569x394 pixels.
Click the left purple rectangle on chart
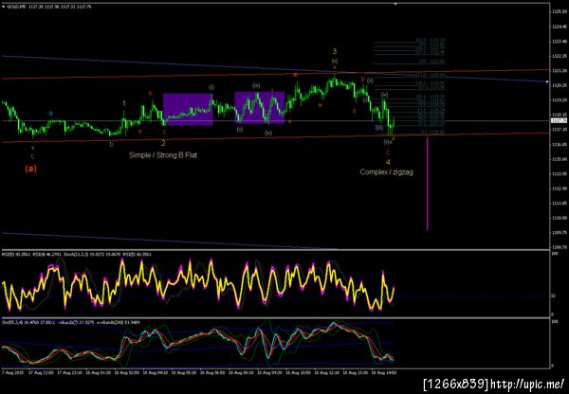tap(188, 110)
